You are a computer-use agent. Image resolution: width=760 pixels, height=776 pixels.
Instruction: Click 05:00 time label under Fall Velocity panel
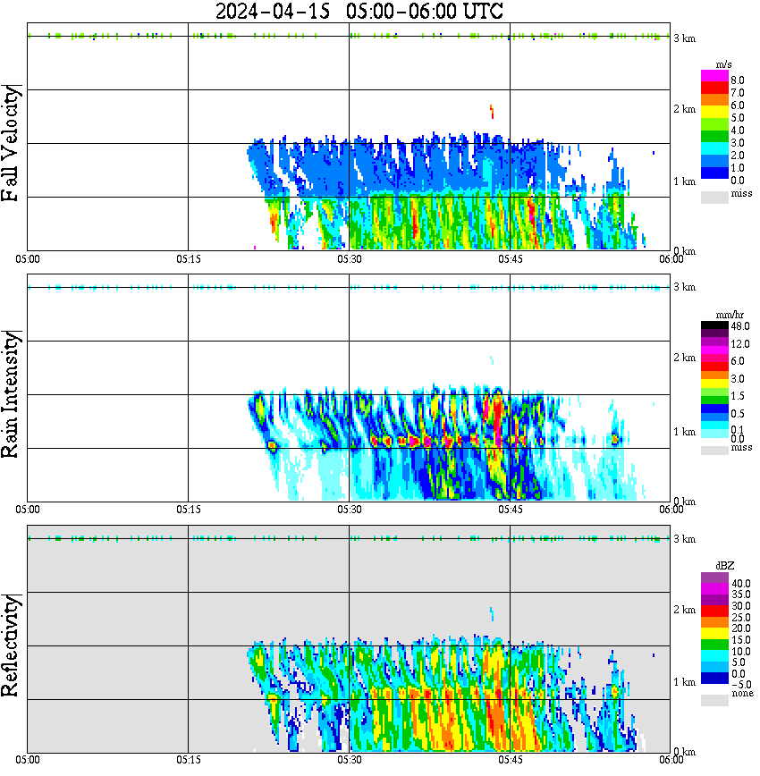coord(28,259)
